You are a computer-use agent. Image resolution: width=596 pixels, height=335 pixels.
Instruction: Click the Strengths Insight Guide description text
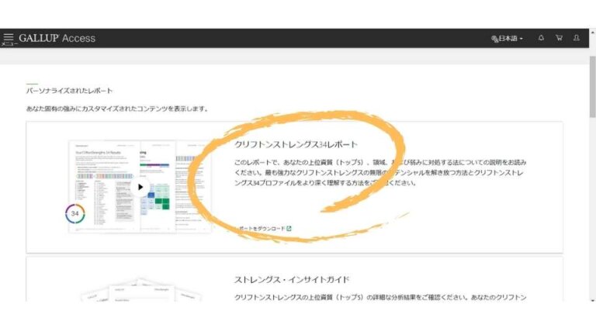click(380, 297)
